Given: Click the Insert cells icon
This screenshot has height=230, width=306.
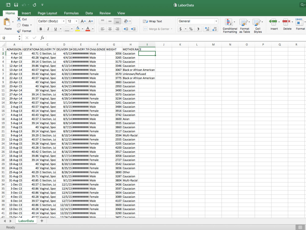Looking at the screenshot, I should 273,22.
